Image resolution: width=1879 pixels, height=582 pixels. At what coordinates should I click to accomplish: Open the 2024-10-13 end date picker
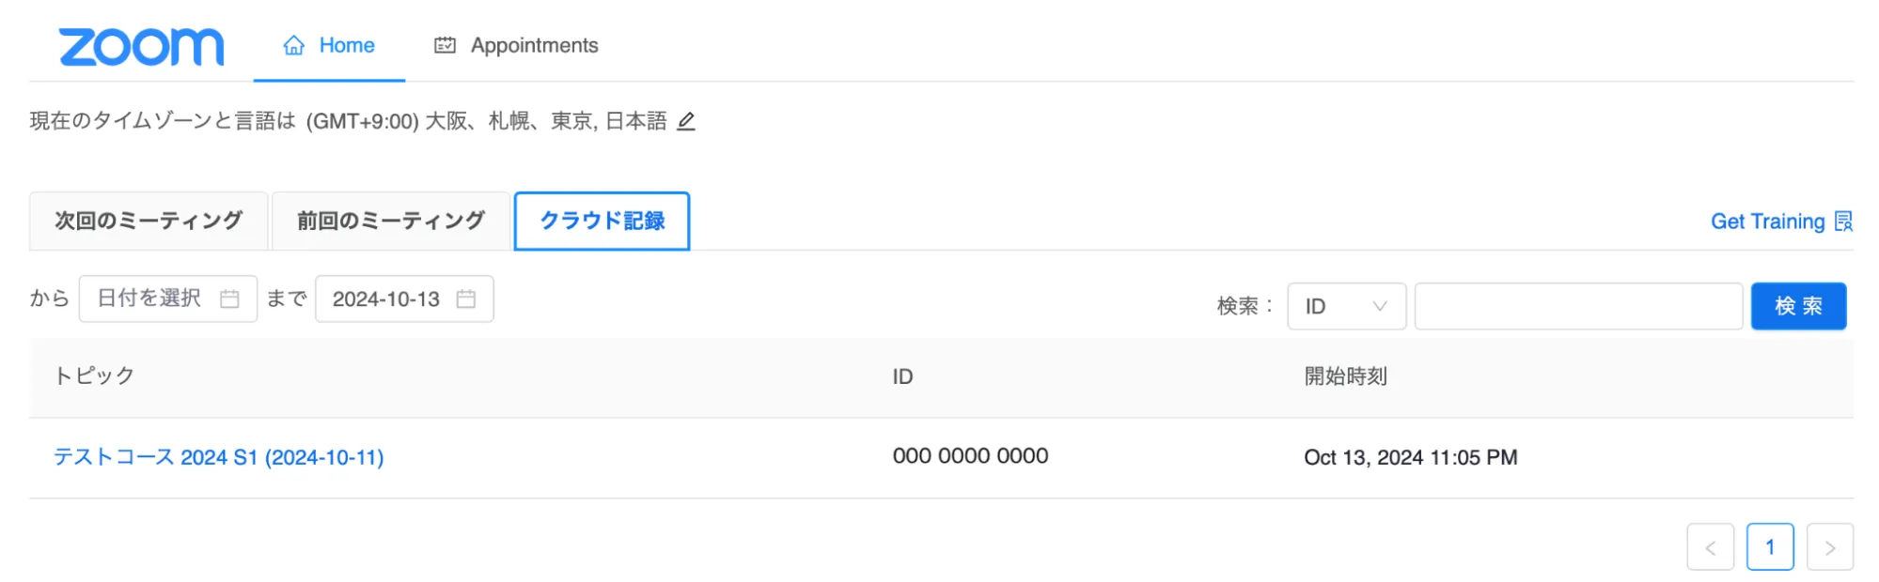386,299
